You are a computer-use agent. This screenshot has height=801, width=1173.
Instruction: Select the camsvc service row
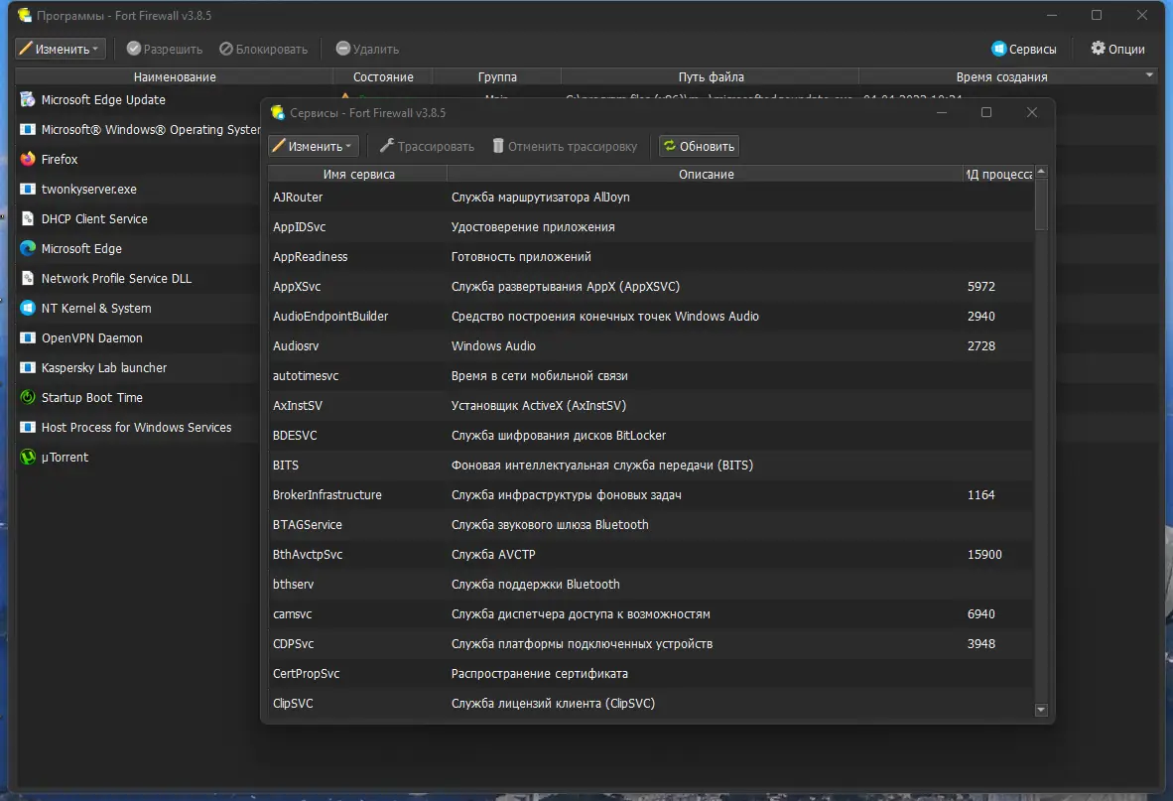tap(651, 614)
